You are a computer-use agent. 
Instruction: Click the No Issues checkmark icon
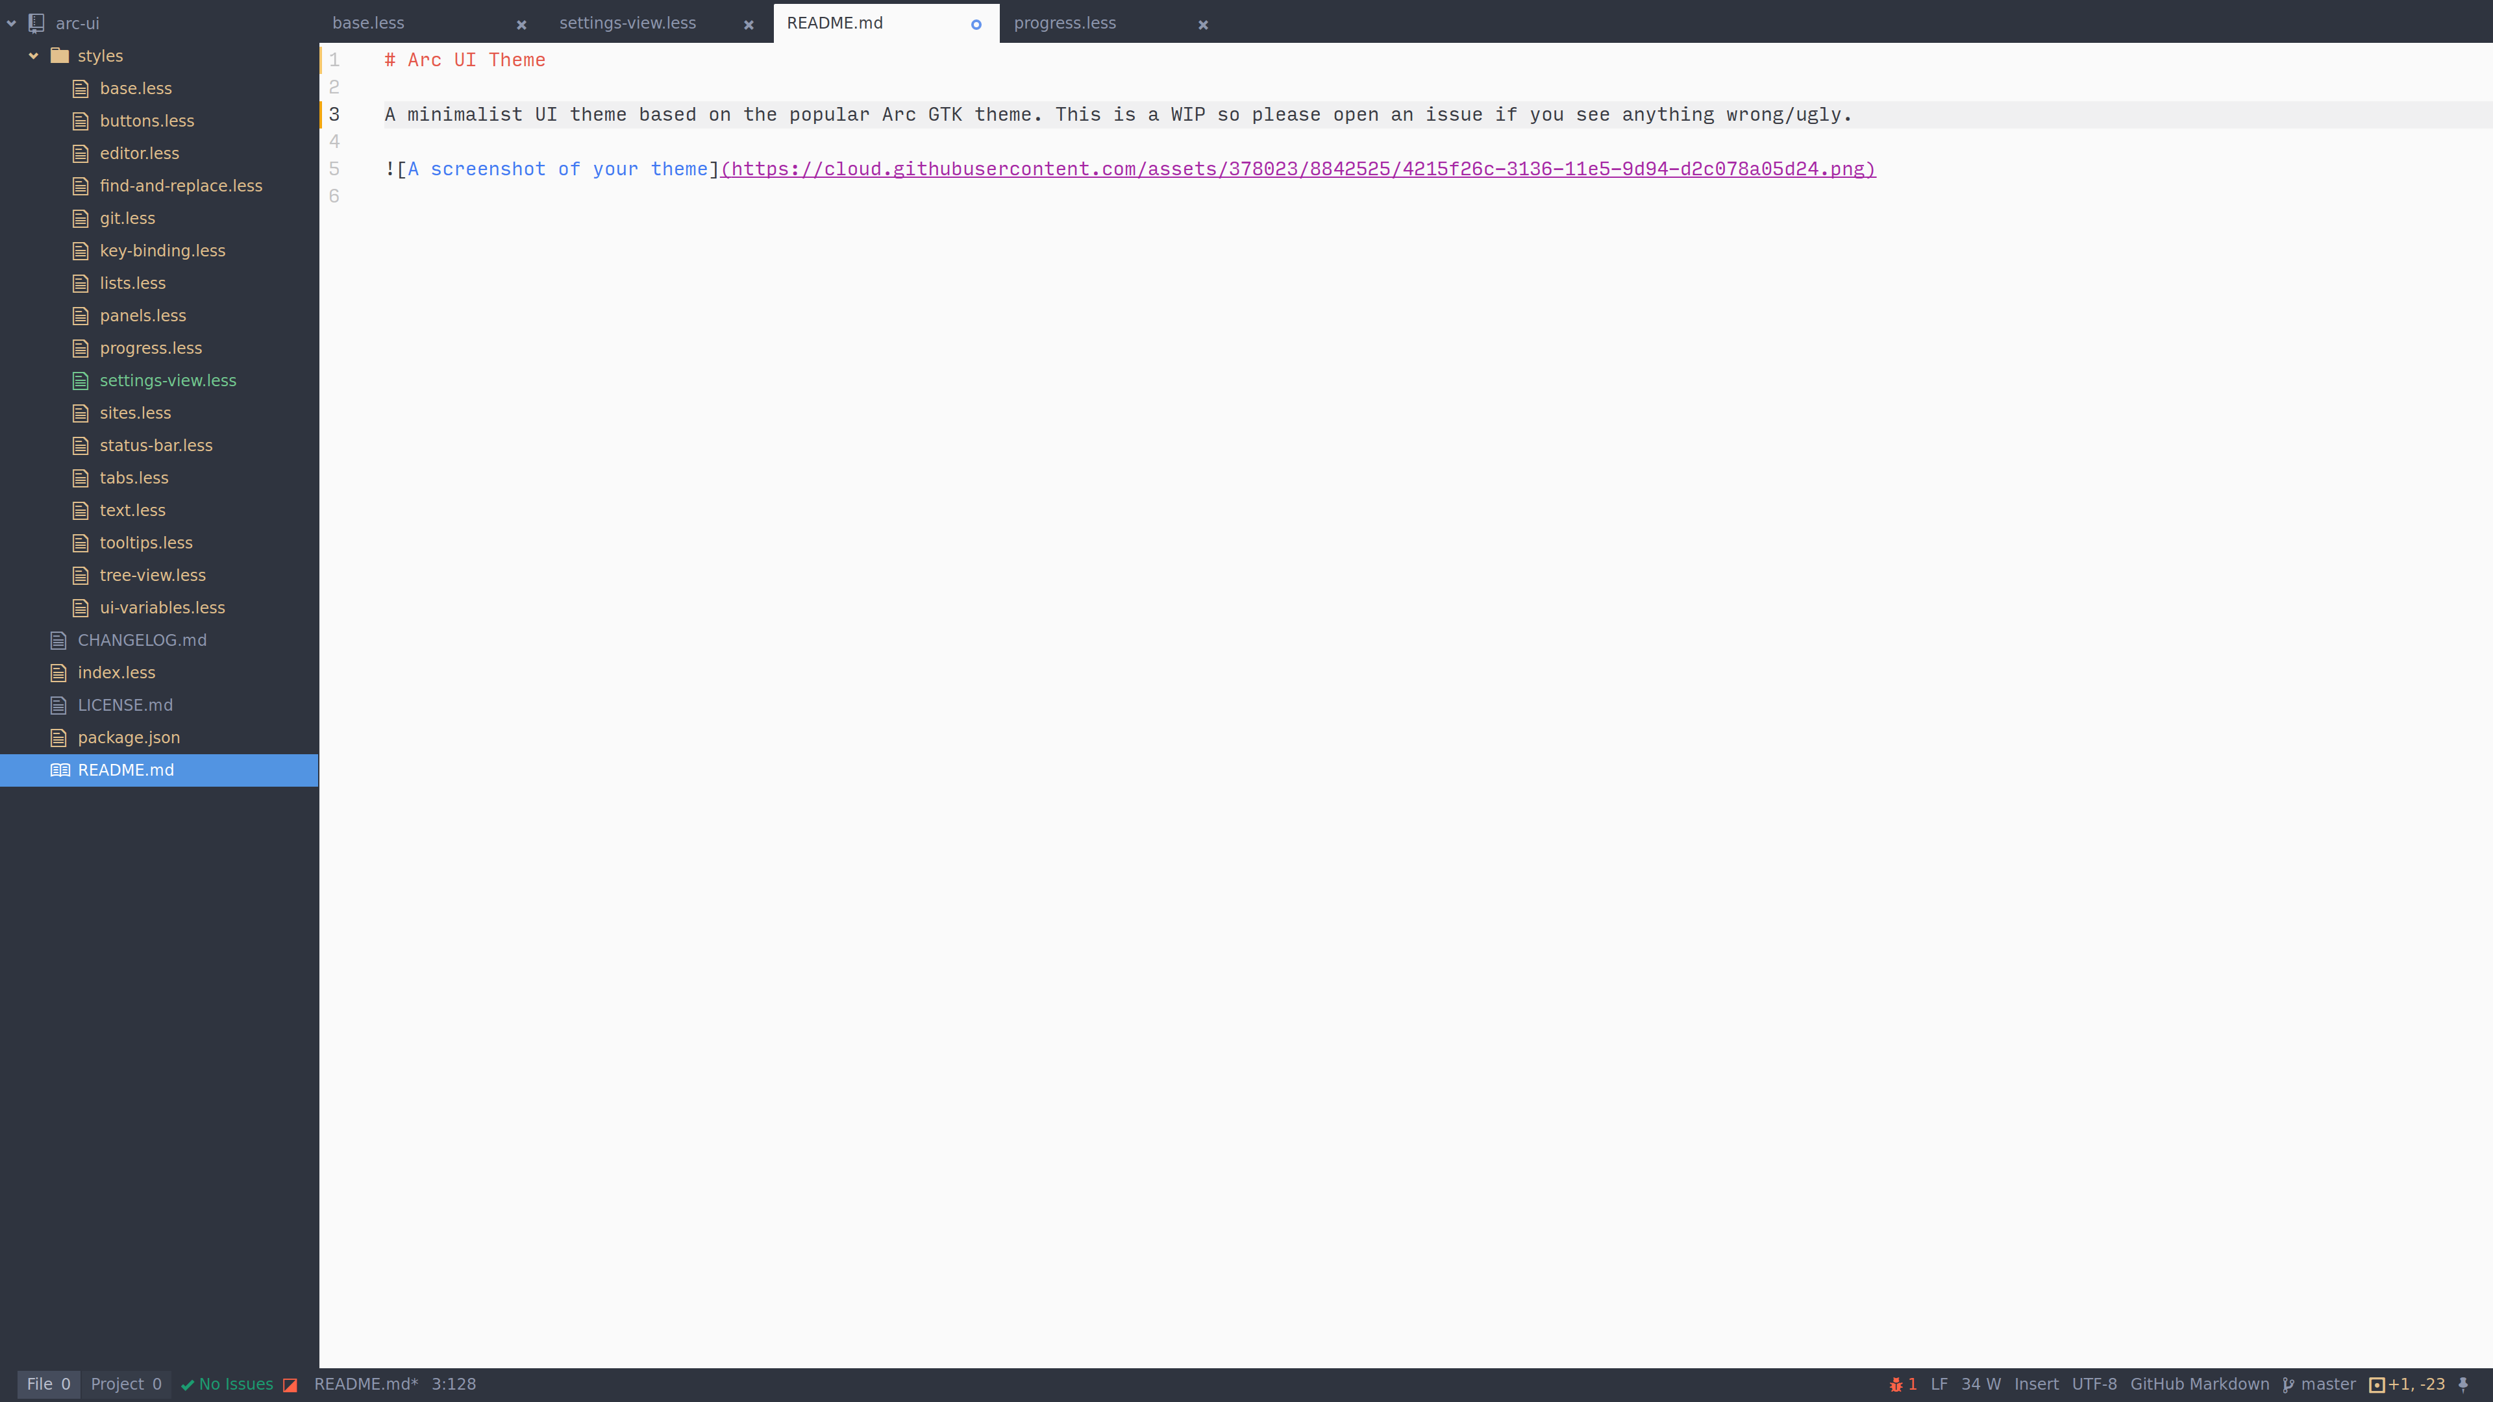click(x=185, y=1383)
